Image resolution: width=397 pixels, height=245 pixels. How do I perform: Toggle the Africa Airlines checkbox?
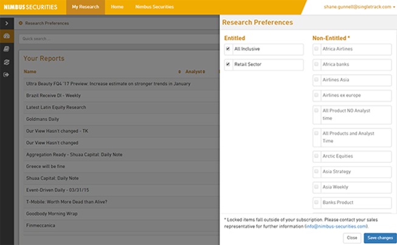316,49
